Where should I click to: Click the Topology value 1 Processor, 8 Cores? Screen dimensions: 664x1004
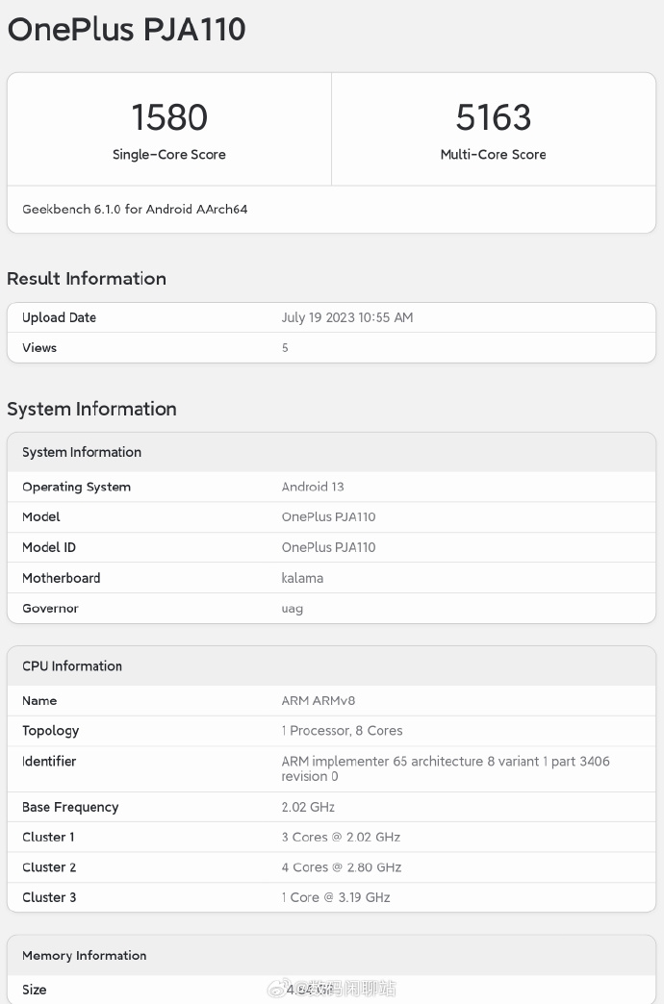tap(342, 731)
